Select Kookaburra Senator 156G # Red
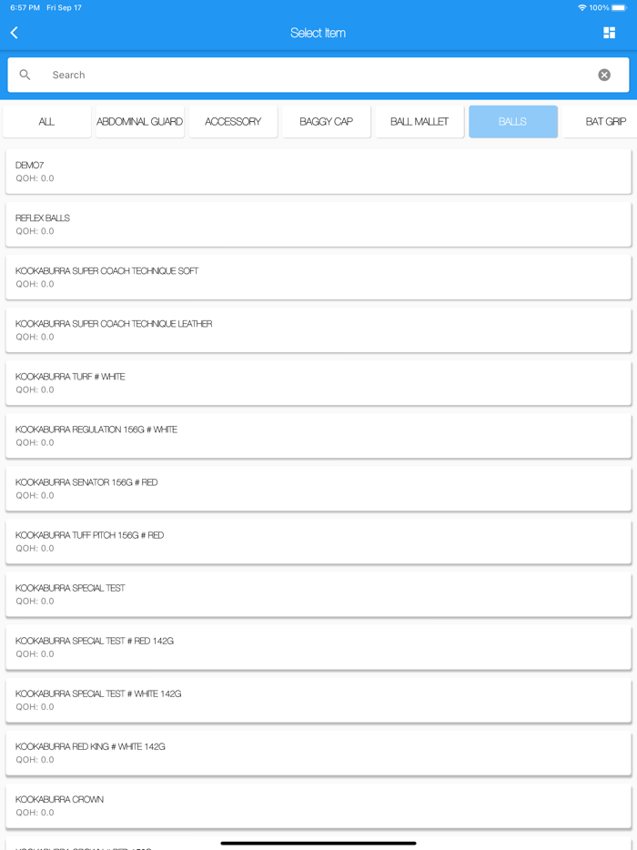 (318, 489)
